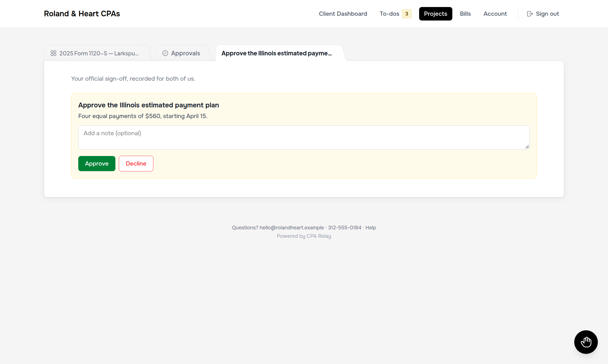Image resolution: width=608 pixels, height=364 pixels.
Task: Sign out of the portal
Action: click(543, 14)
